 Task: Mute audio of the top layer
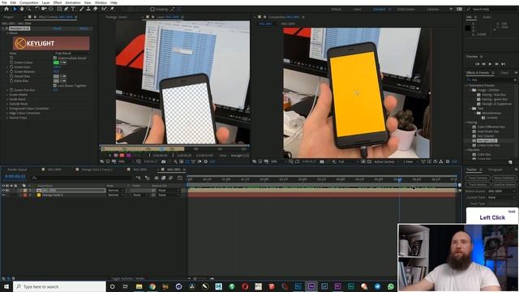pyautogui.click(x=7, y=191)
